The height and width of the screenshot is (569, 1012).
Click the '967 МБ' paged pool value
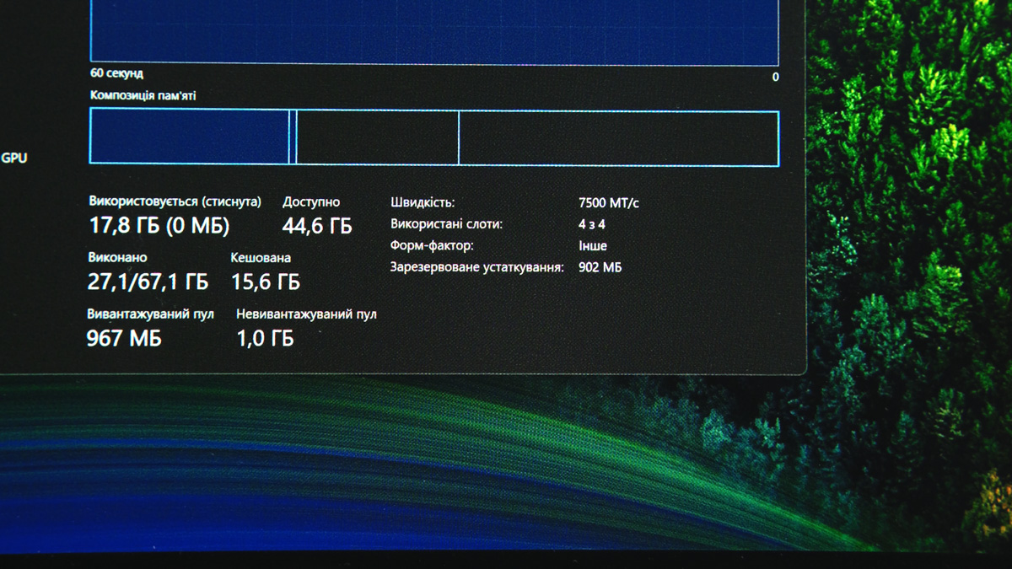(124, 338)
